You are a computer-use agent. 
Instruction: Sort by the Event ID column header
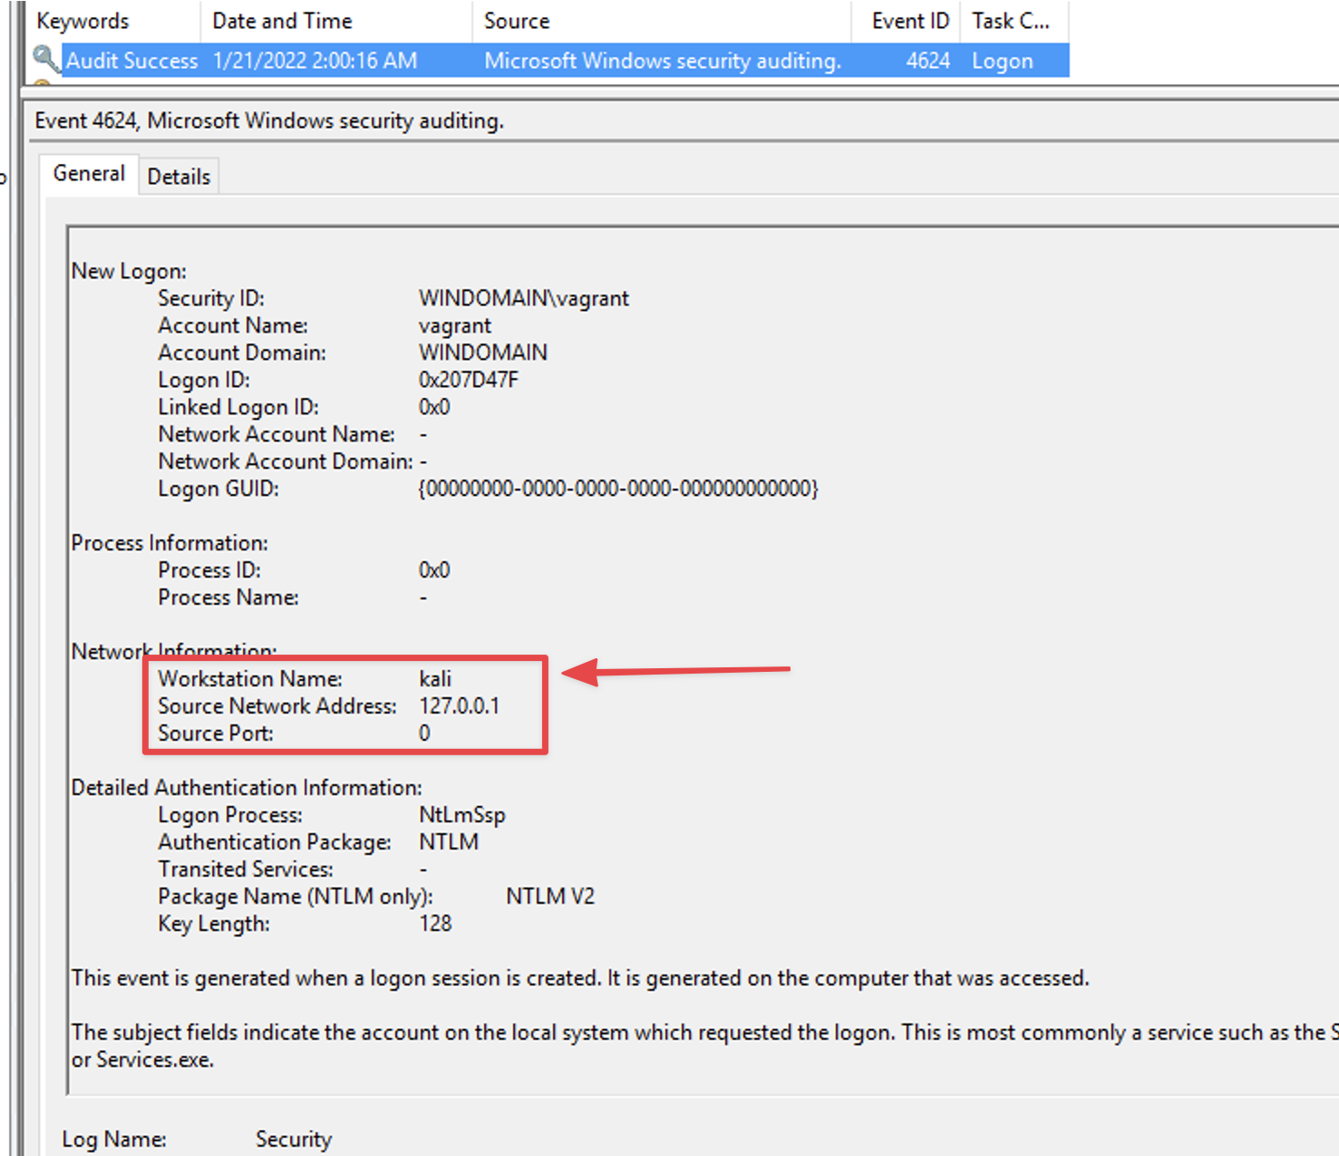pos(909,21)
